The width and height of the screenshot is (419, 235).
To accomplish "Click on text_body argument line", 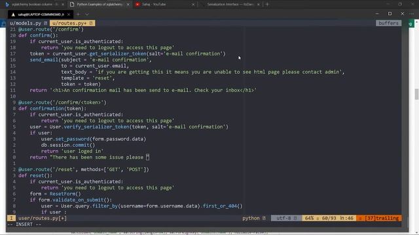I will tap(203, 72).
